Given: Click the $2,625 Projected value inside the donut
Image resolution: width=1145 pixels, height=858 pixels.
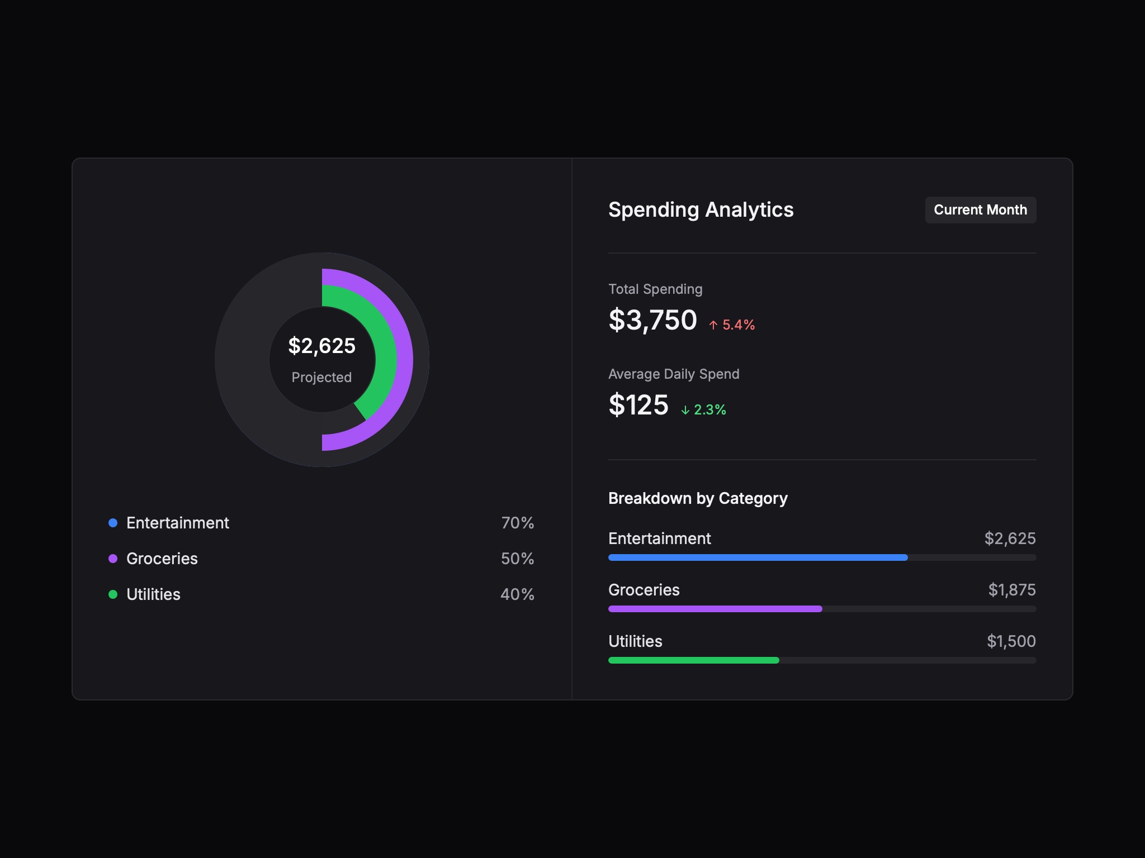Looking at the screenshot, I should [321, 346].
